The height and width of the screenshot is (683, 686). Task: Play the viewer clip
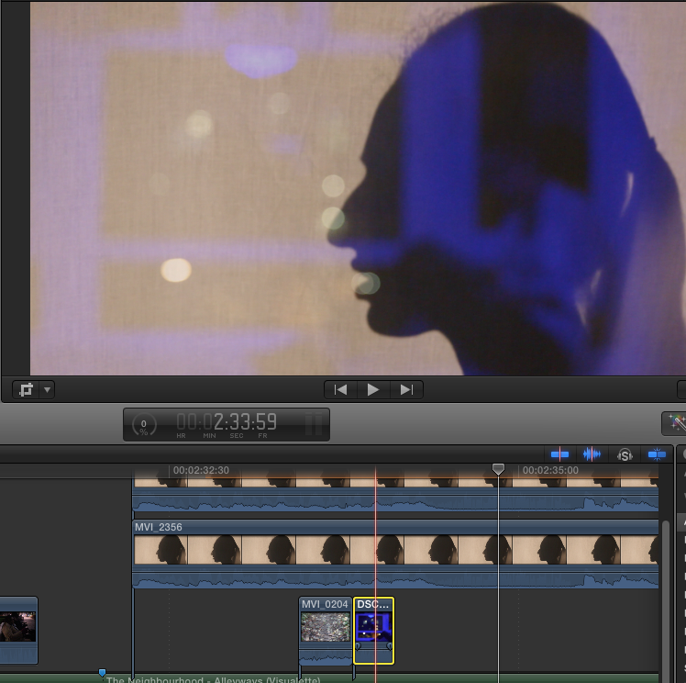[373, 389]
